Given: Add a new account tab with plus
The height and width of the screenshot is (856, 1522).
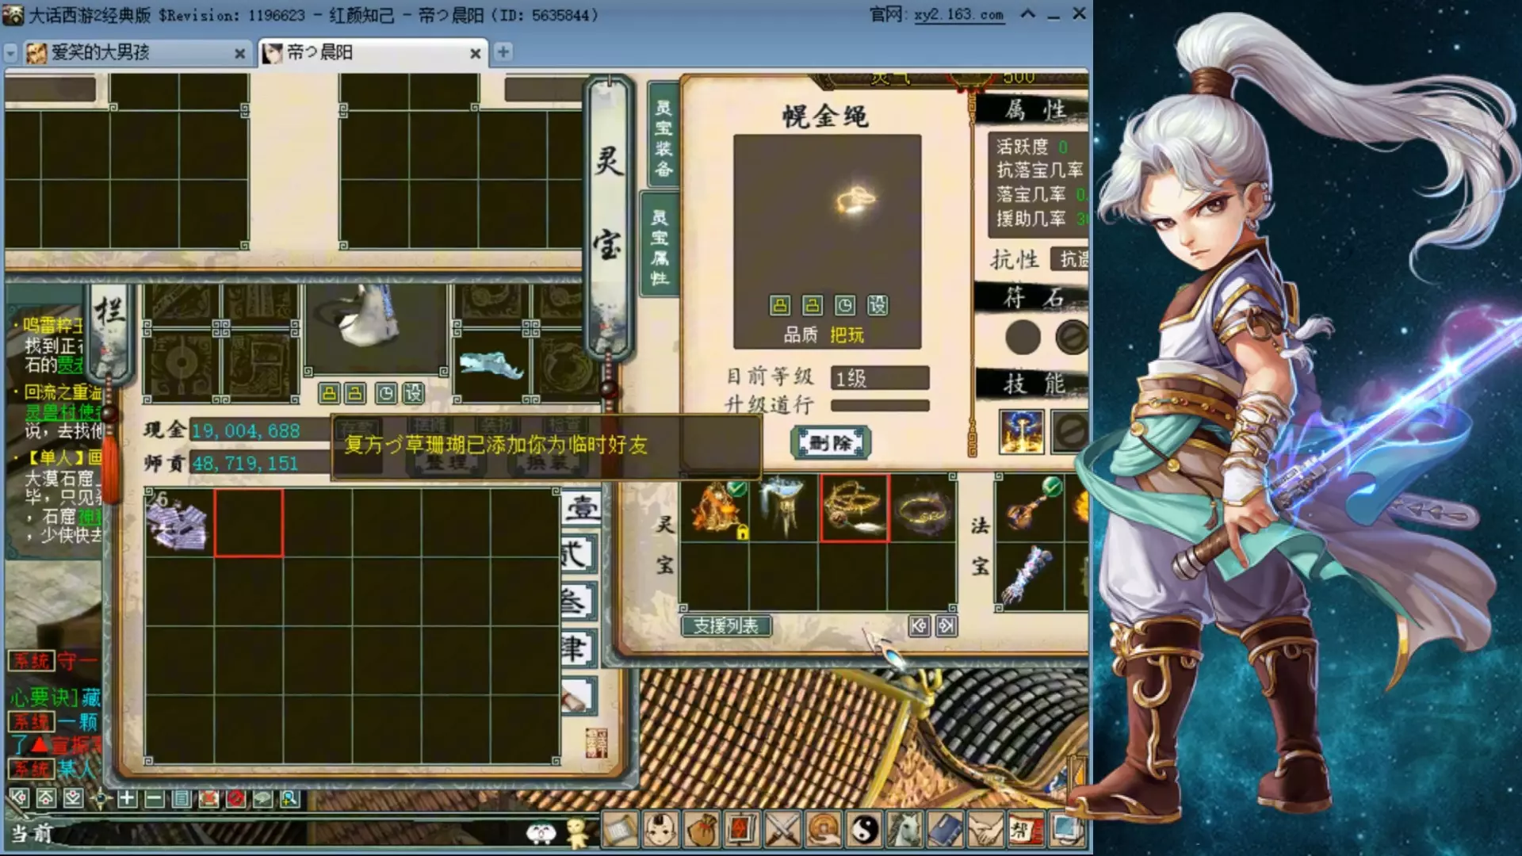Looking at the screenshot, I should (x=503, y=52).
